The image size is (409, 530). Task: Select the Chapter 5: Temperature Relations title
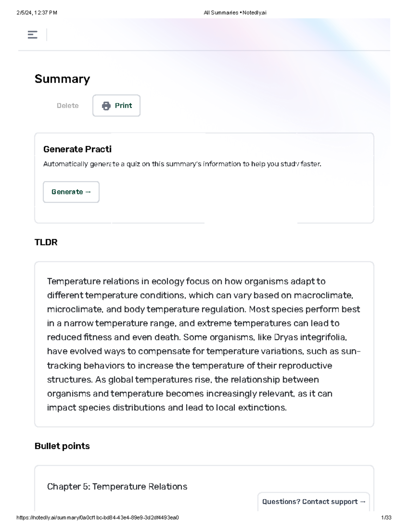117,487
